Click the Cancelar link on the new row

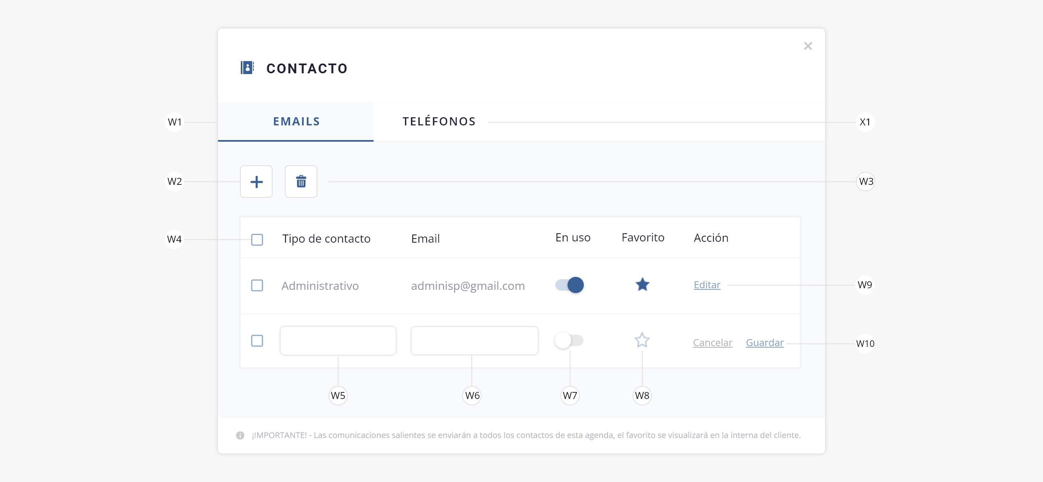713,343
